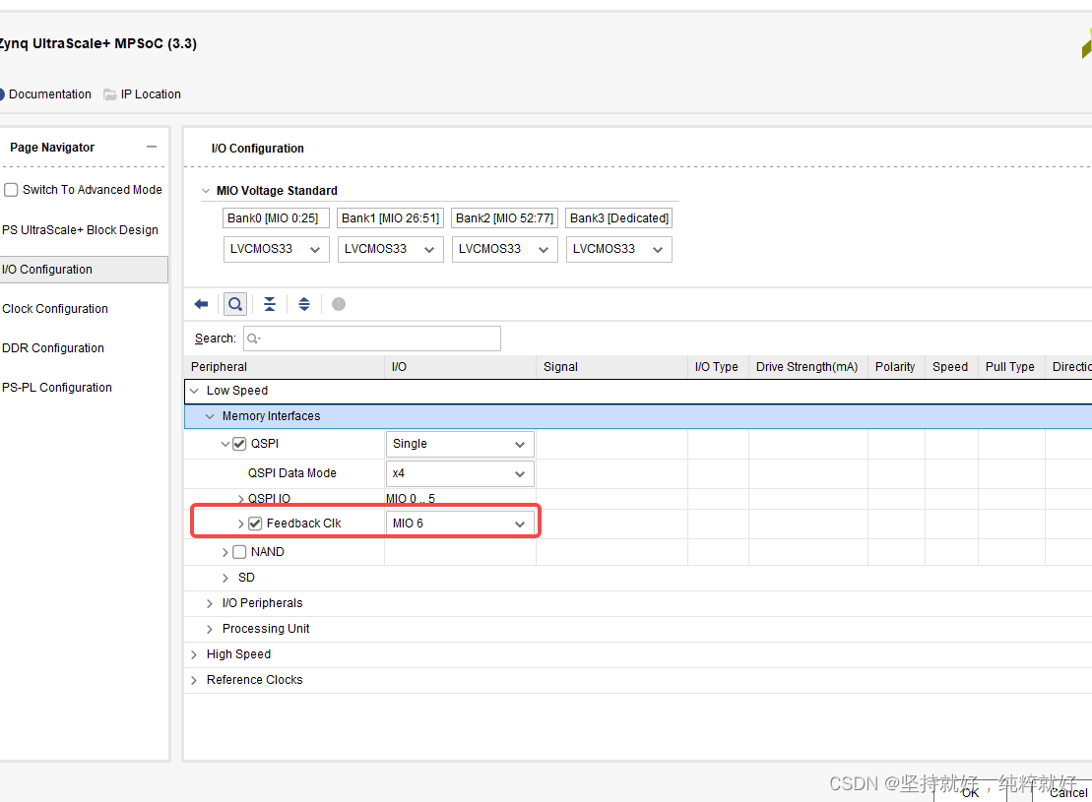Select the search magnifier icon in the toolbar
Screen dimensions: 1092x802
pos(234,303)
